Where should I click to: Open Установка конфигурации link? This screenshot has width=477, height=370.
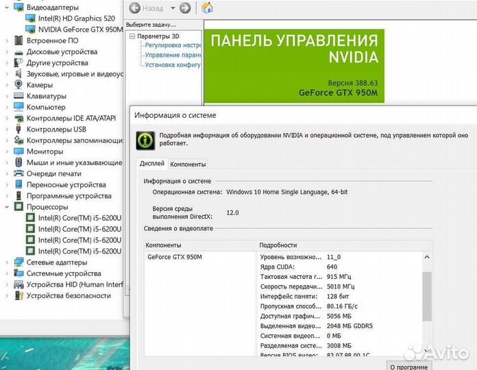click(173, 65)
